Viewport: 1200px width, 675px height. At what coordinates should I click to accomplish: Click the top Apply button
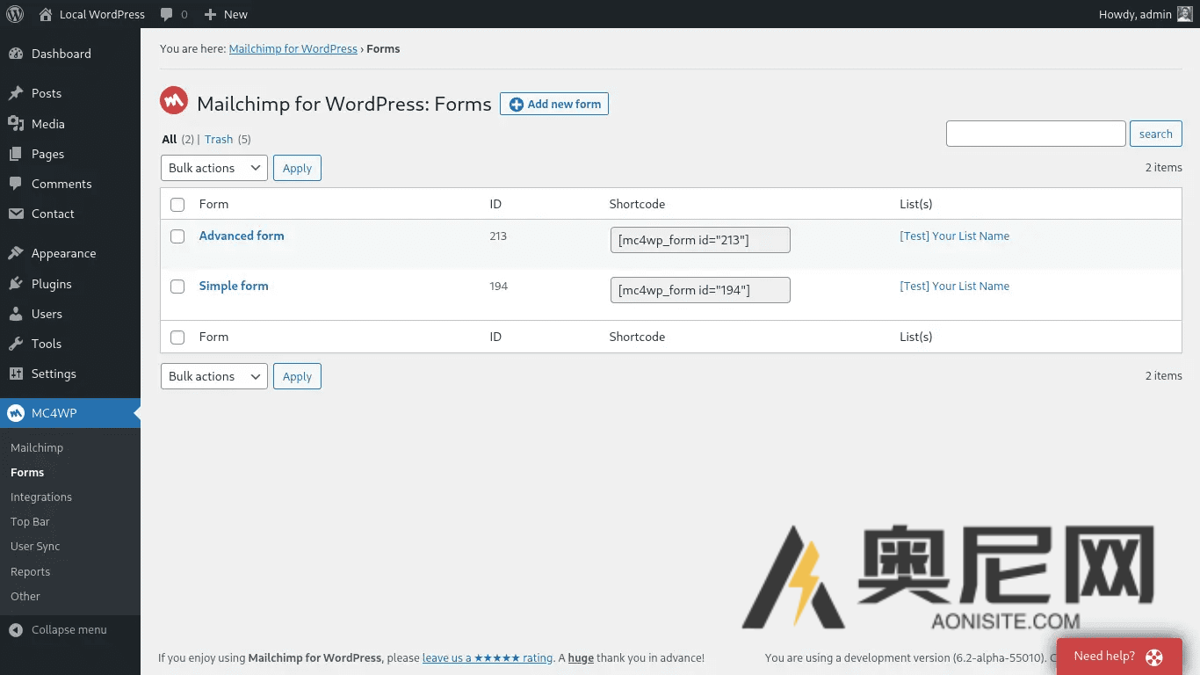pyautogui.click(x=297, y=168)
